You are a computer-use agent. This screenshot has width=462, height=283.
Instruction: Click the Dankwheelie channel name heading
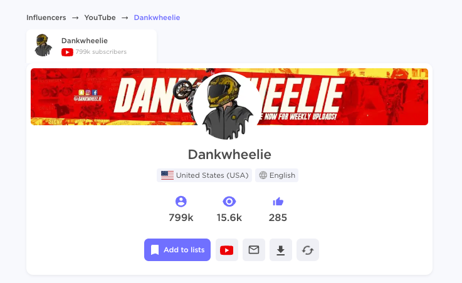click(229, 155)
